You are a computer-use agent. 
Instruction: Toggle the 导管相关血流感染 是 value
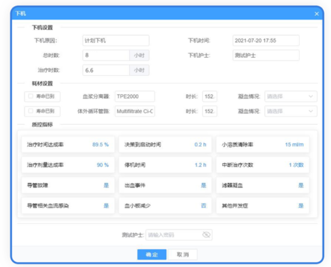pos(106,205)
